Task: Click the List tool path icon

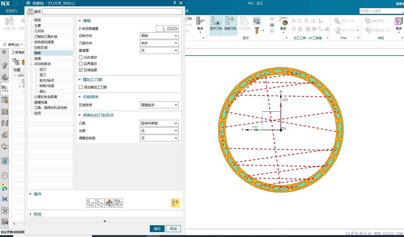Action: tap(119, 203)
